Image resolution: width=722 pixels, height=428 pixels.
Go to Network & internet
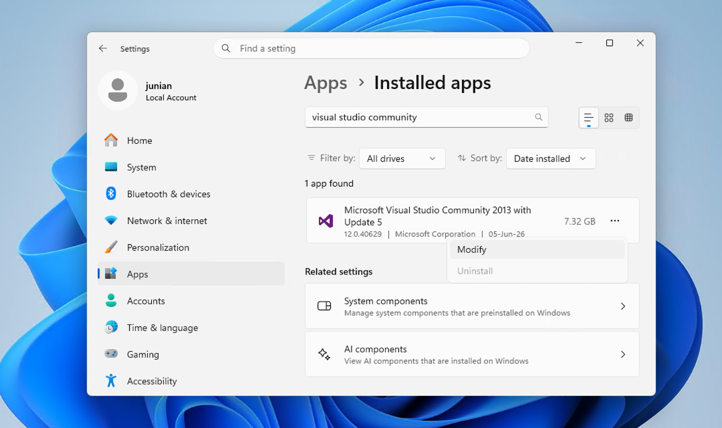(191, 221)
